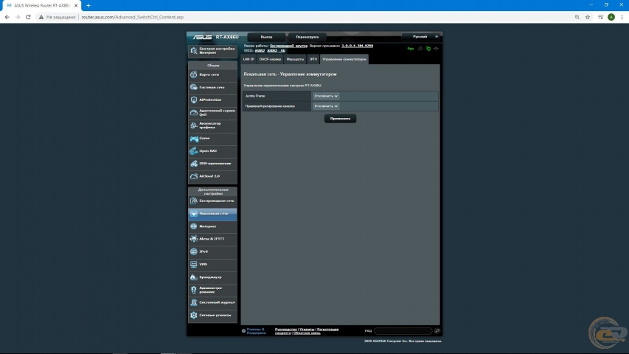The image size is (629, 354).
Task: Open the Chrome three-dot menu
Action: click(x=622, y=17)
